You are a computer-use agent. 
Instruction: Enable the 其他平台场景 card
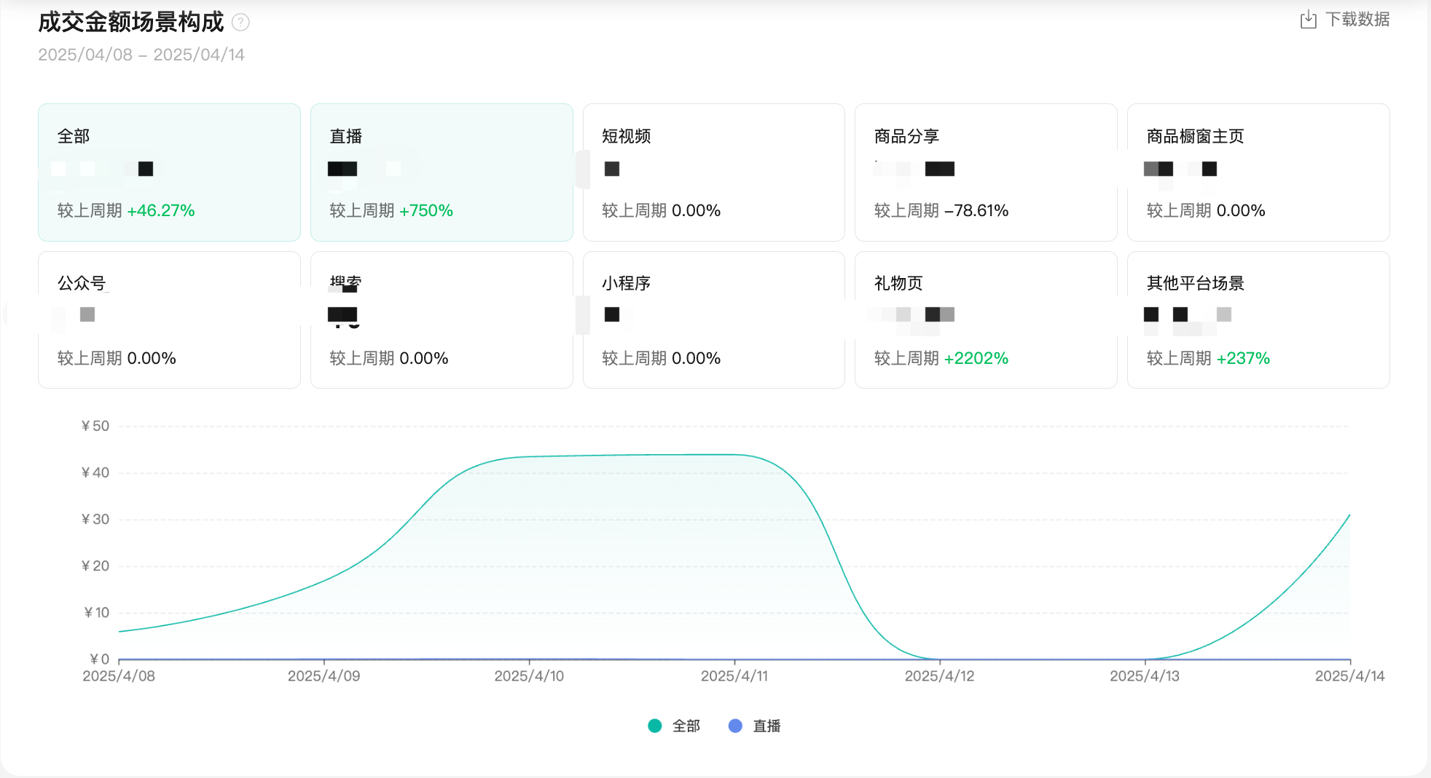[1258, 320]
